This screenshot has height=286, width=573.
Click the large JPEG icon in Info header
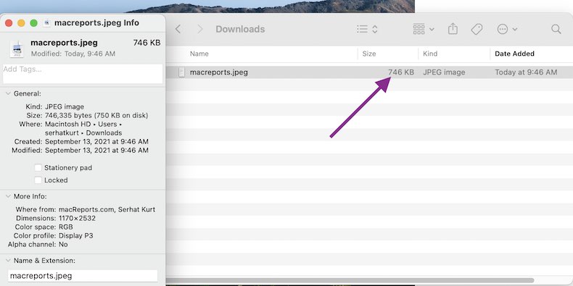tap(17, 49)
